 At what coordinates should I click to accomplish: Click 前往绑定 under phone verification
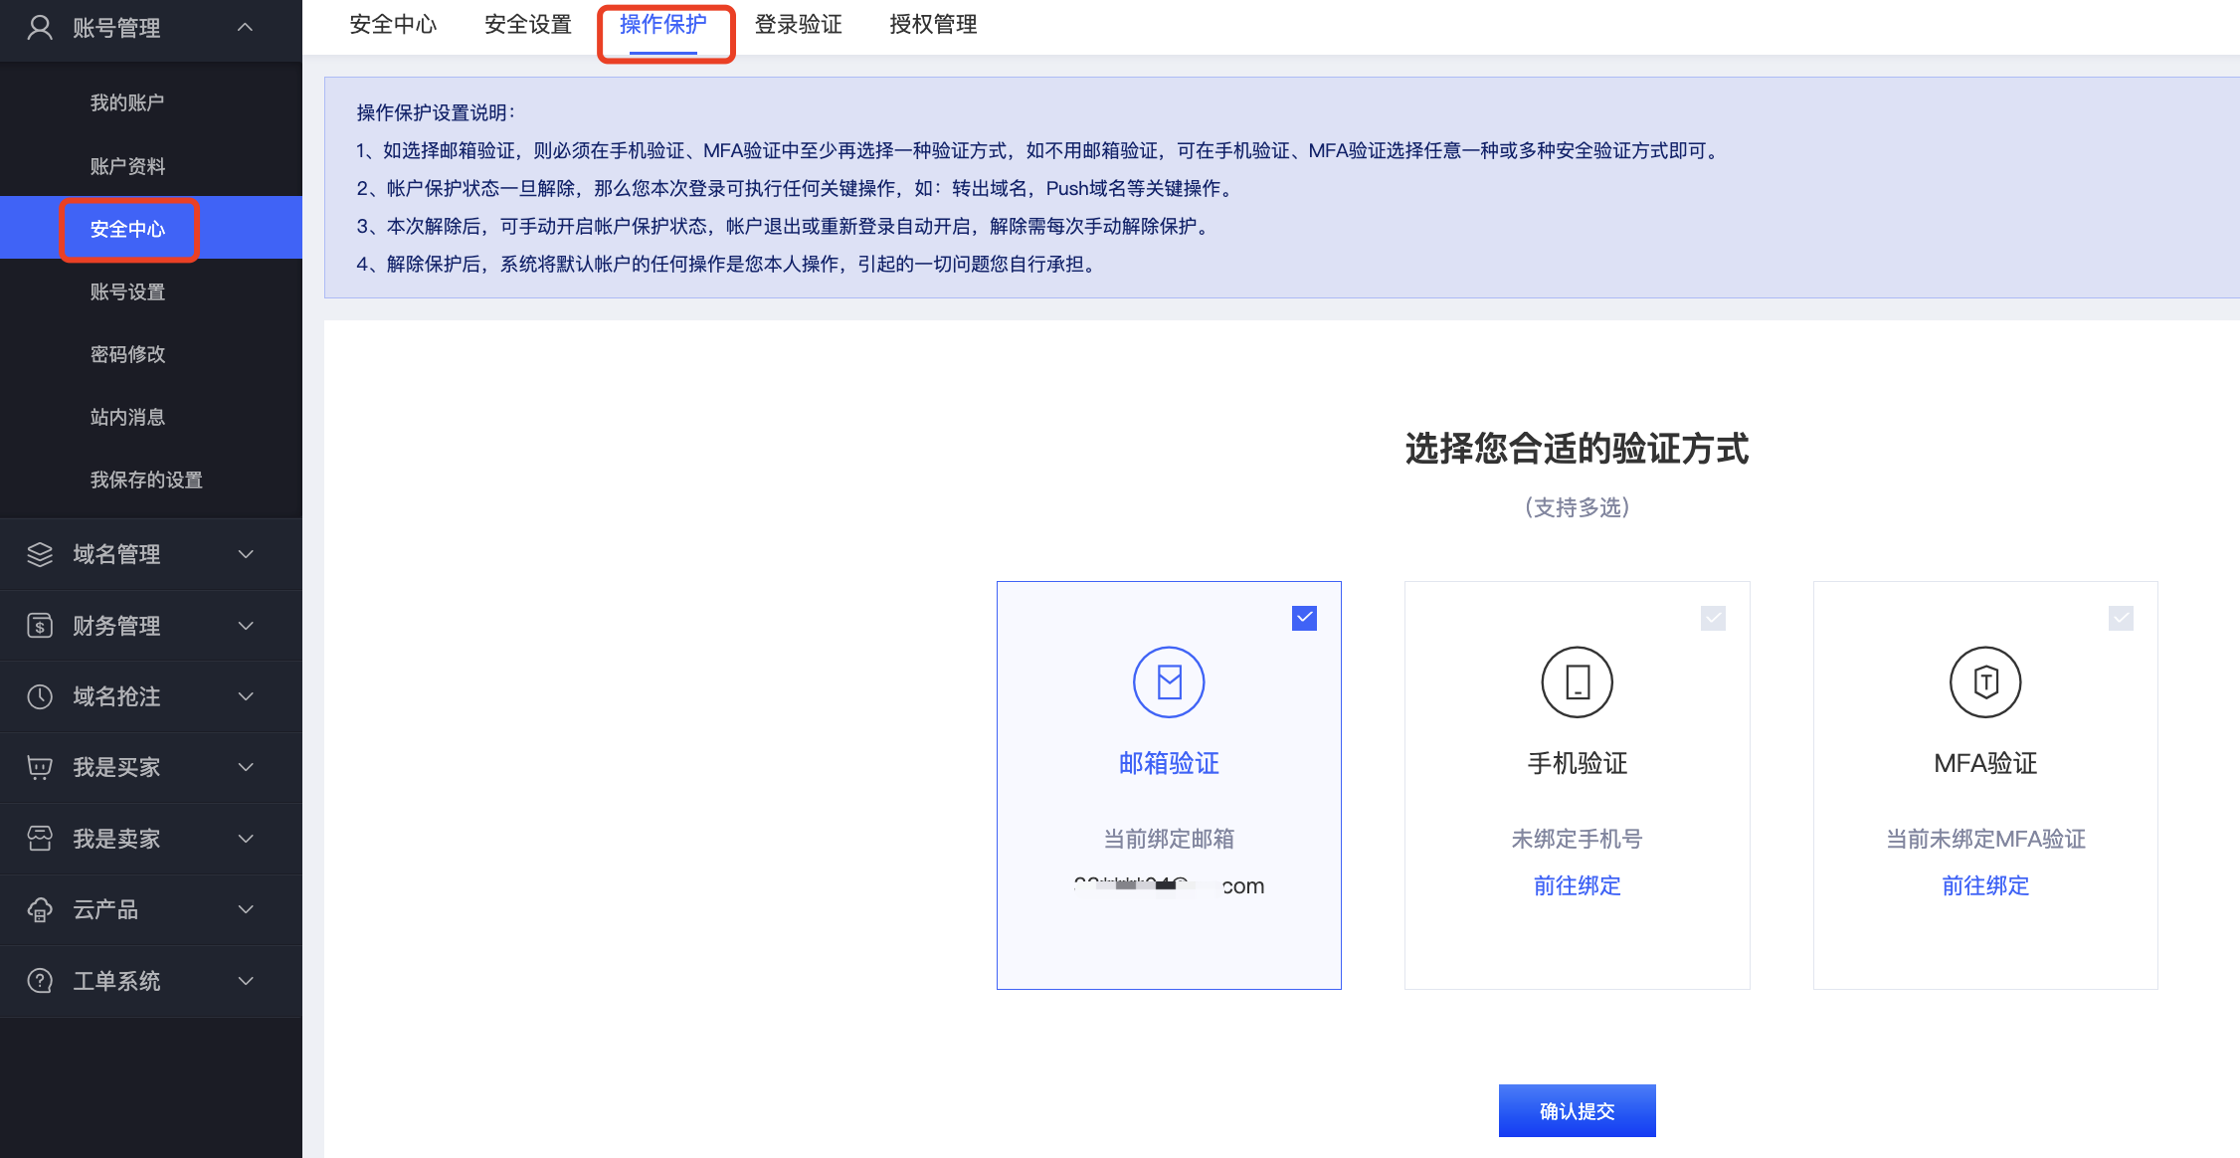(1577, 885)
